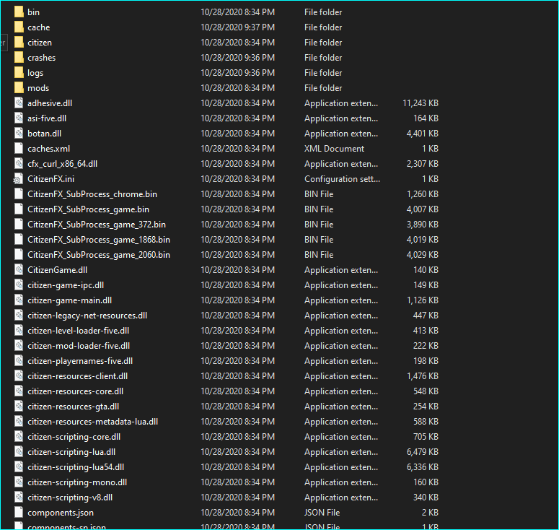Click the asi-five.dll size 164 KB
The image size is (559, 530).
426,118
